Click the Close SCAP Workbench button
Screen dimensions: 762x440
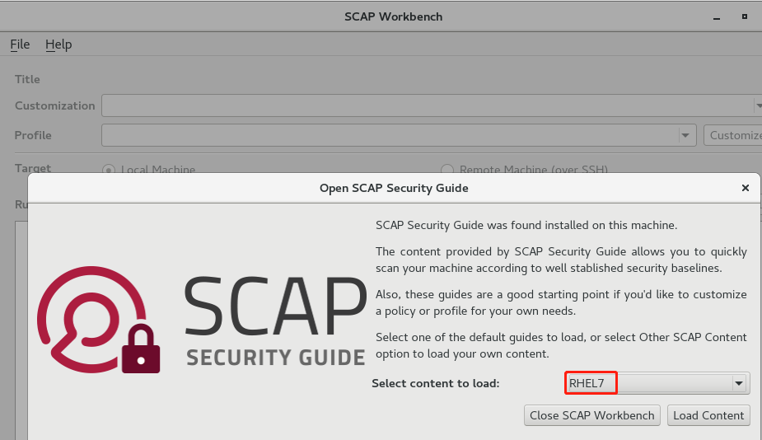pyautogui.click(x=591, y=415)
